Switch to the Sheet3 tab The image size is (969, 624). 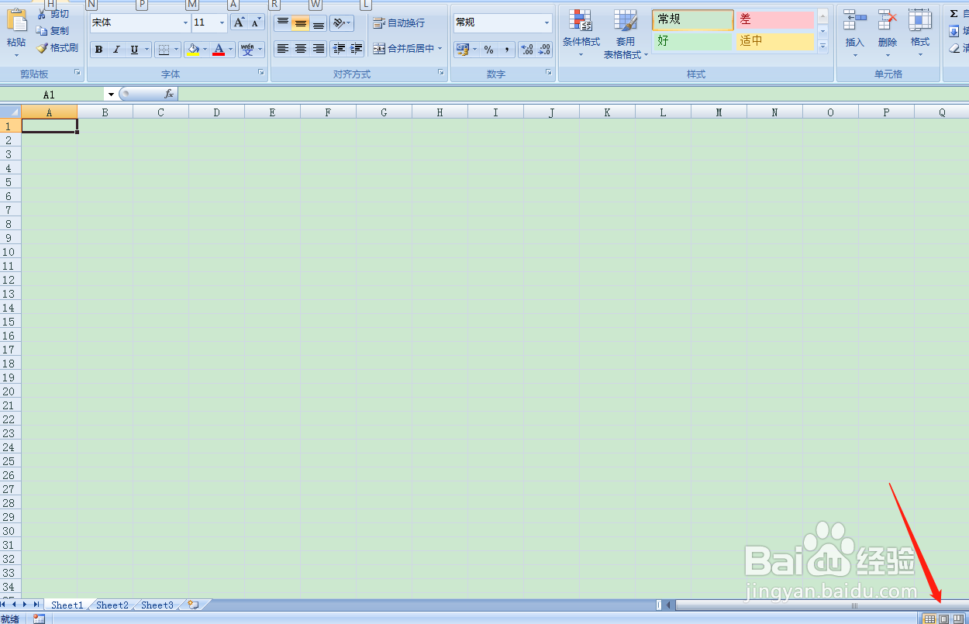(157, 605)
